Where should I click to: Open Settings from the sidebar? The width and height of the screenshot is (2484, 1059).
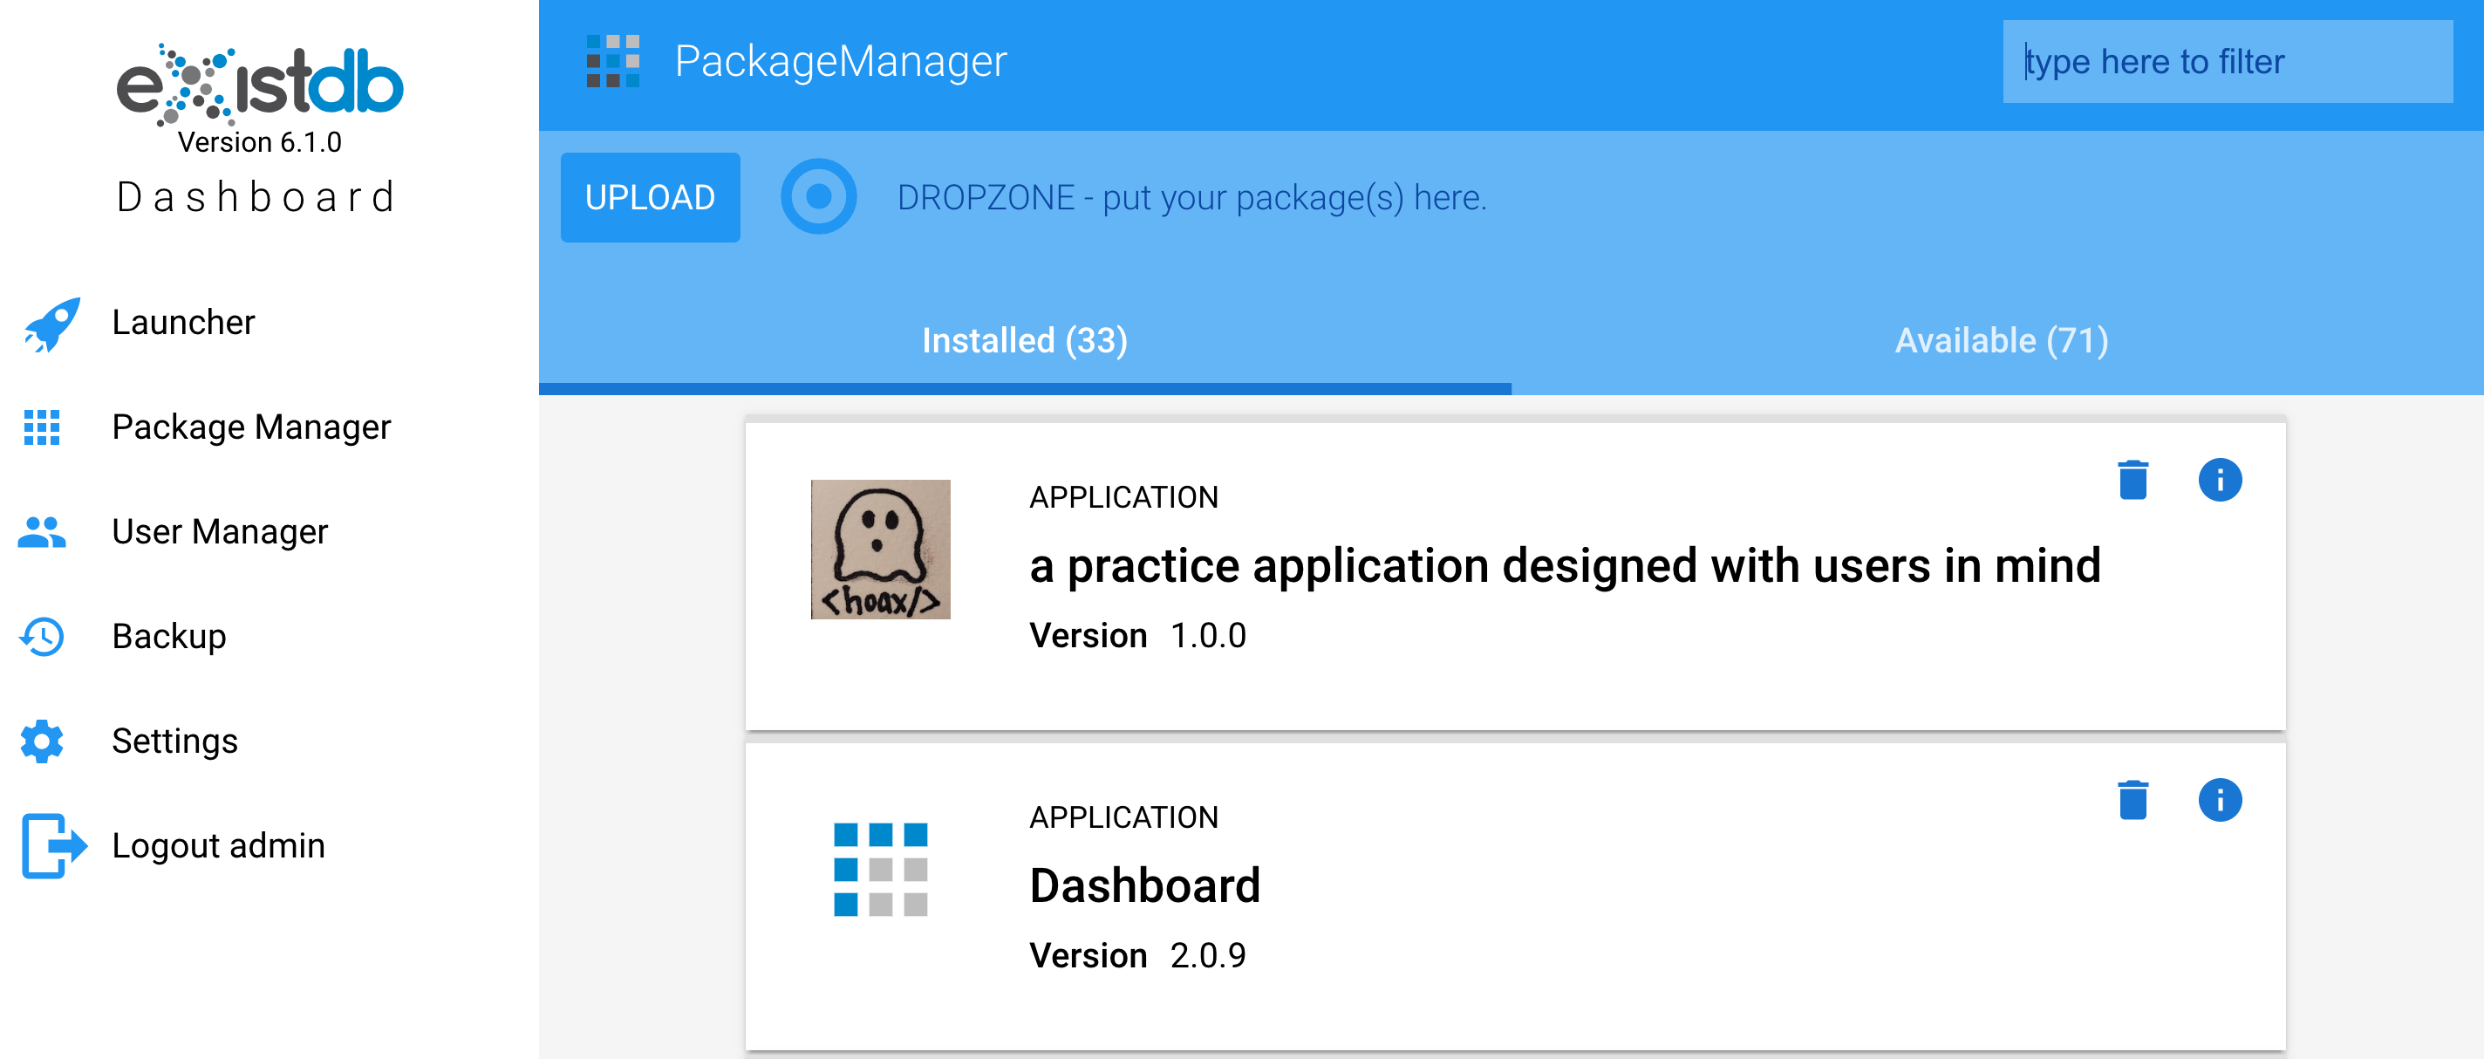pyautogui.click(x=174, y=741)
